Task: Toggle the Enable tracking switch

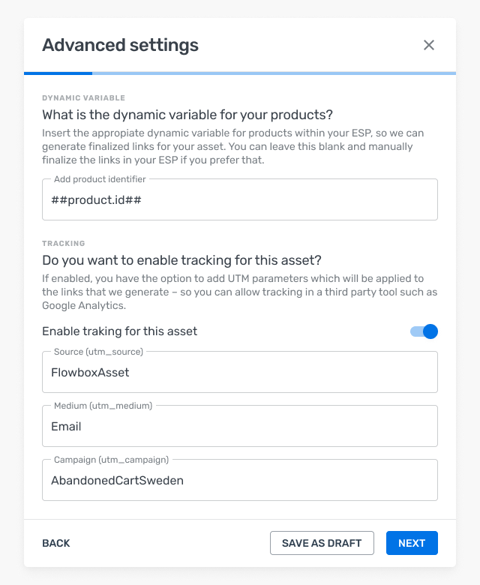Action: click(424, 331)
